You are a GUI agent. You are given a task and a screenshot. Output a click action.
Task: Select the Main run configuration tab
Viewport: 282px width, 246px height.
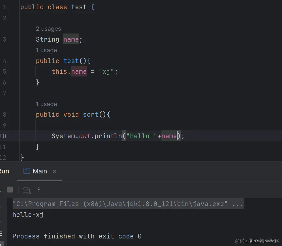[40, 171]
